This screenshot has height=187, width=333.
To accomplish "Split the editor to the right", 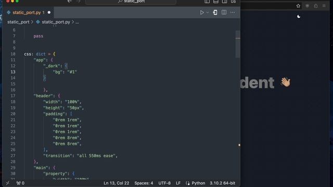I will click(224, 12).
